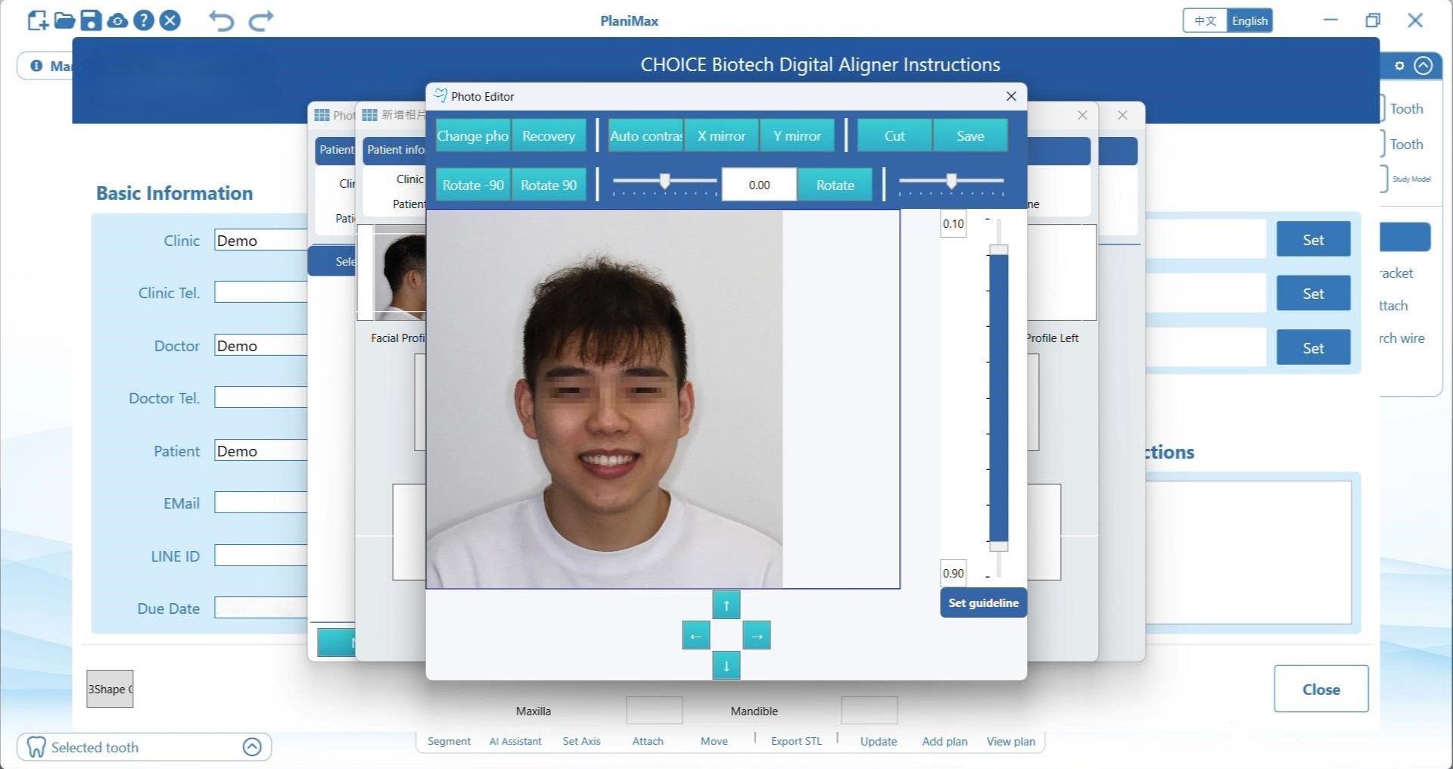Click the new file icon
1453x769 pixels.
point(37,20)
